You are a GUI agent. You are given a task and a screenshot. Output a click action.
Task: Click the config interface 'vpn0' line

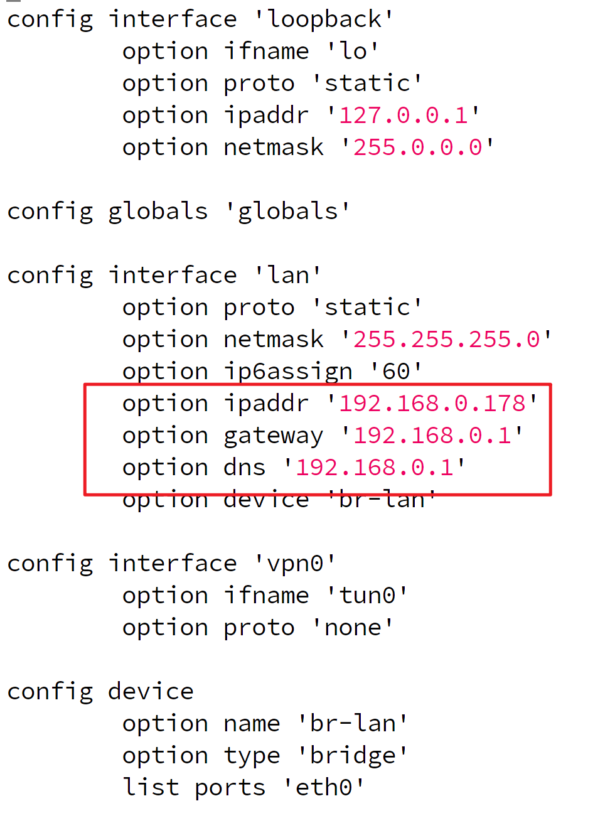(171, 564)
